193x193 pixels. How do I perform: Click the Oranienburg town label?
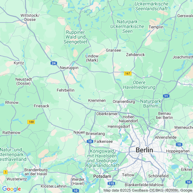coord(124,101)
